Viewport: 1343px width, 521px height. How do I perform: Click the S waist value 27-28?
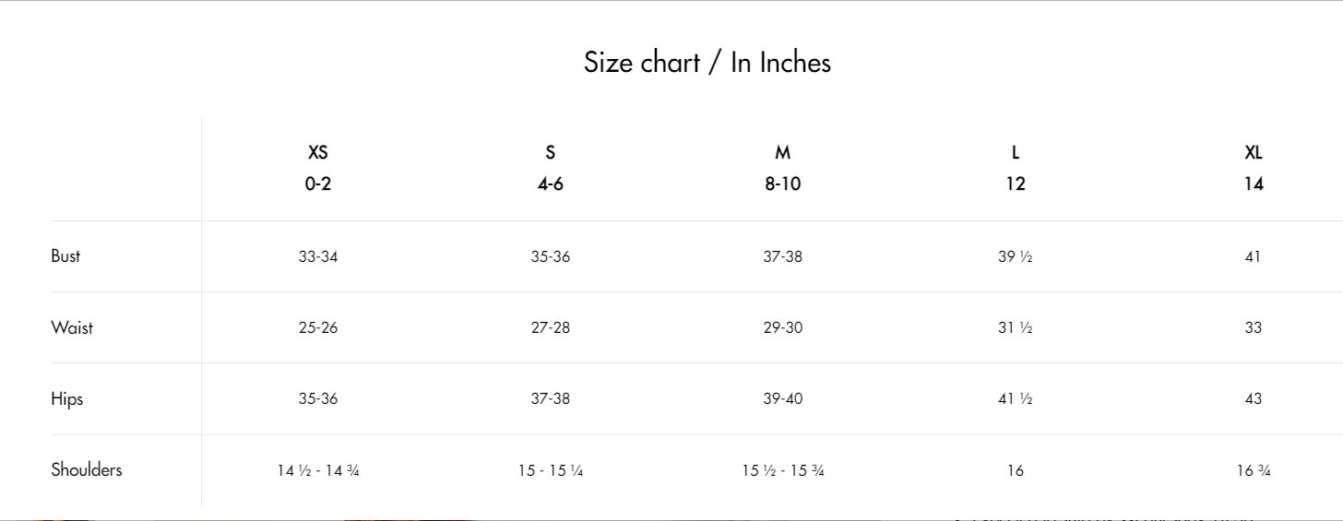coord(551,327)
